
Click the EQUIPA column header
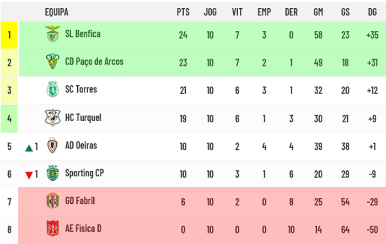[57, 12]
